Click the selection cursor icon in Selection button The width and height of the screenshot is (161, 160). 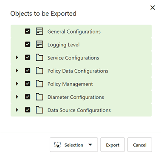57,145
